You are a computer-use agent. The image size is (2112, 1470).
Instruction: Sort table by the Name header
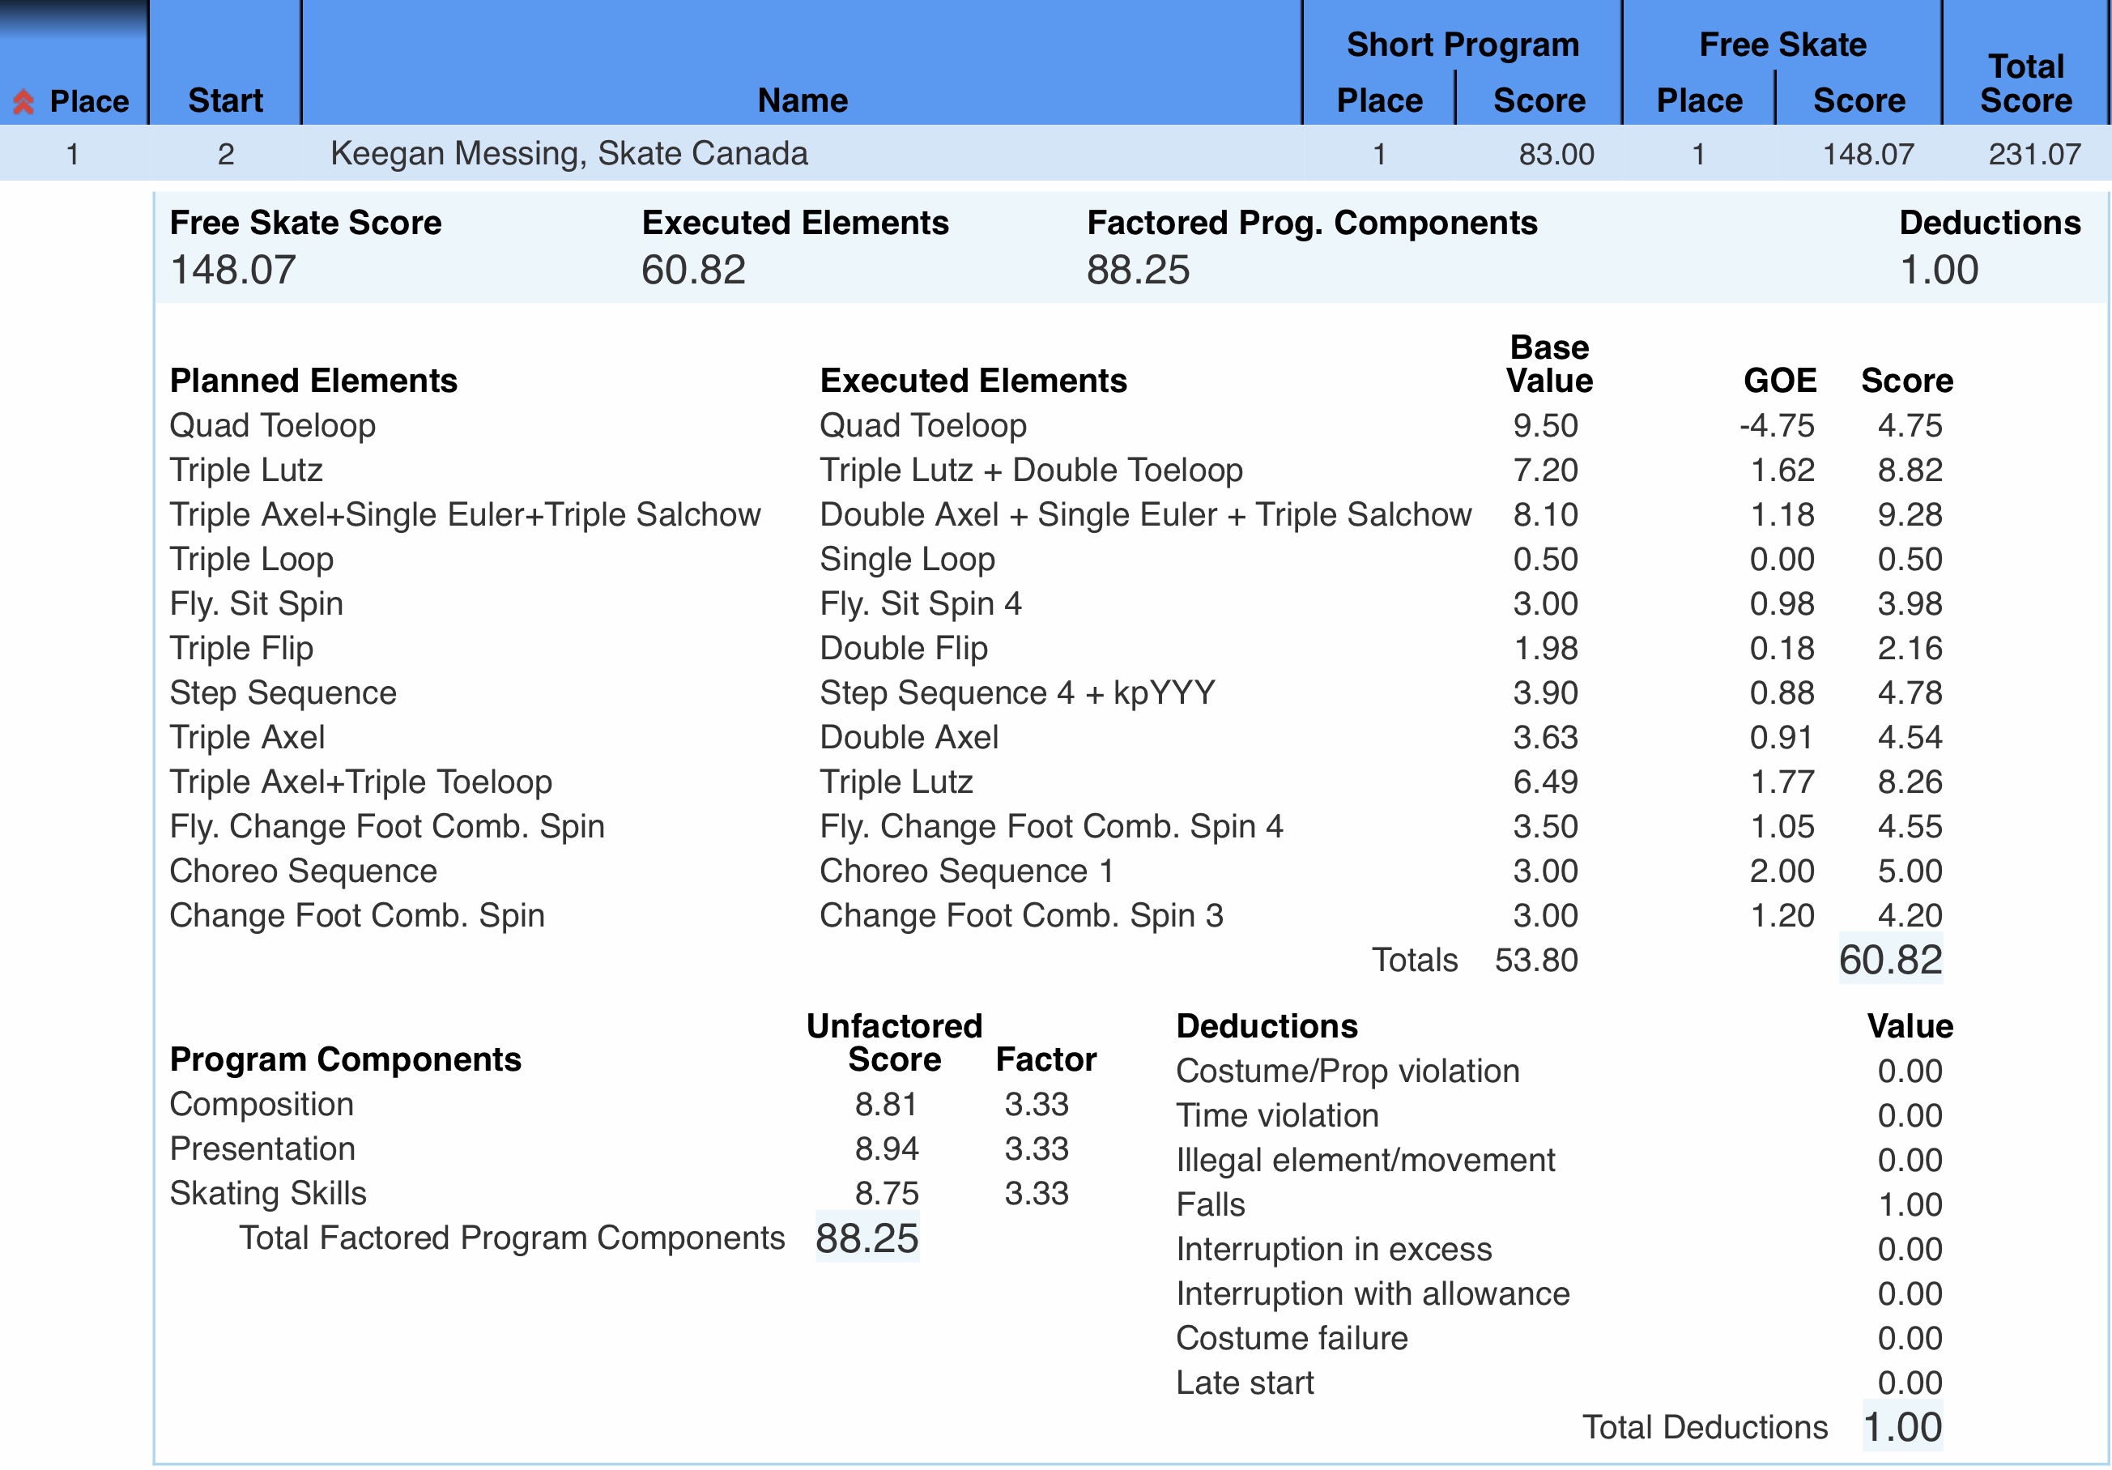coord(802,100)
